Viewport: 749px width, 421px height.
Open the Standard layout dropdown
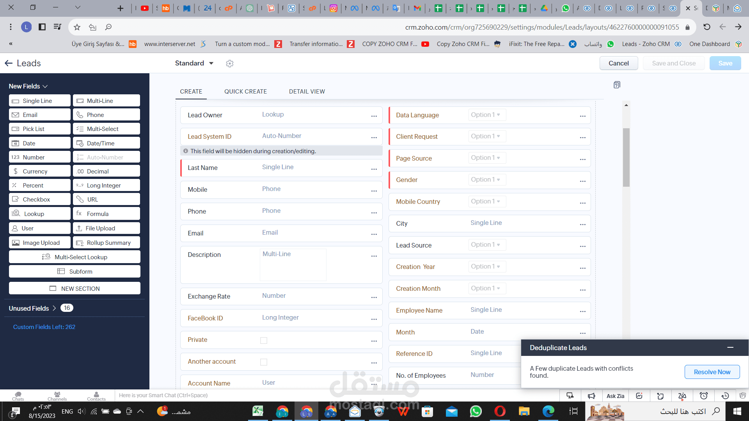[x=194, y=63]
